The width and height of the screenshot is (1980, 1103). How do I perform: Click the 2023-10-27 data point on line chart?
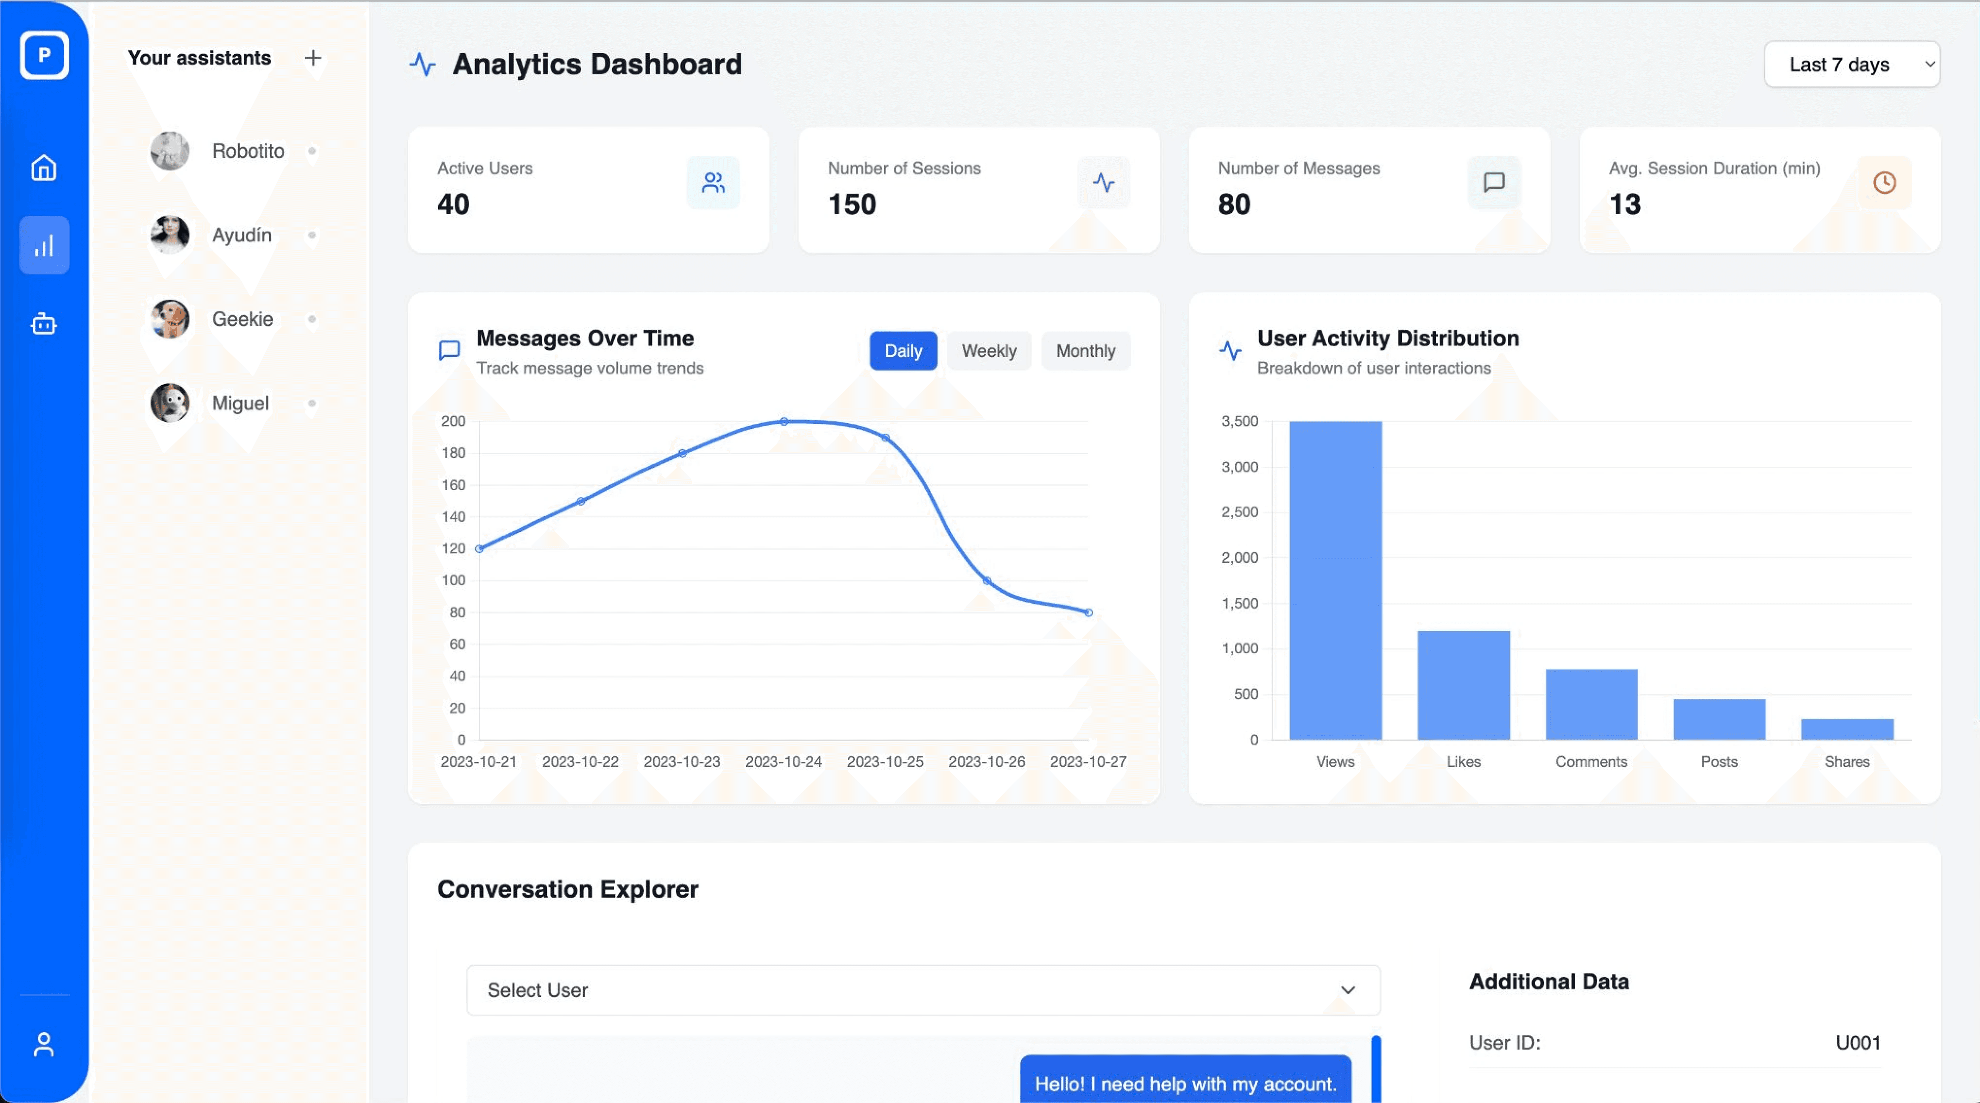[x=1089, y=612]
